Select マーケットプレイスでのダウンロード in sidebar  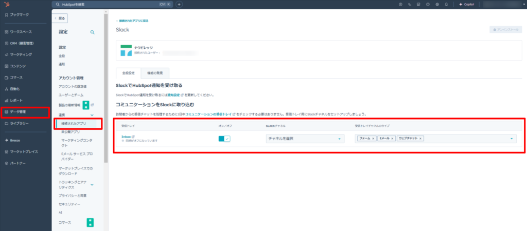pos(76,171)
